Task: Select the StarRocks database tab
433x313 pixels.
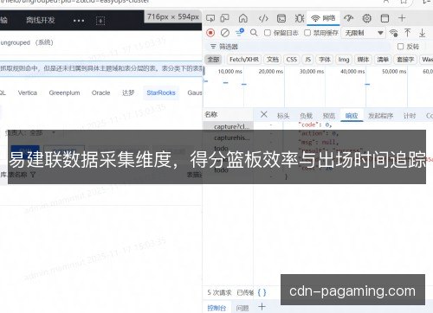Action: 161,93
